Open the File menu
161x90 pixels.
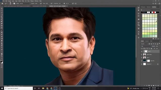[x=4, y=1]
